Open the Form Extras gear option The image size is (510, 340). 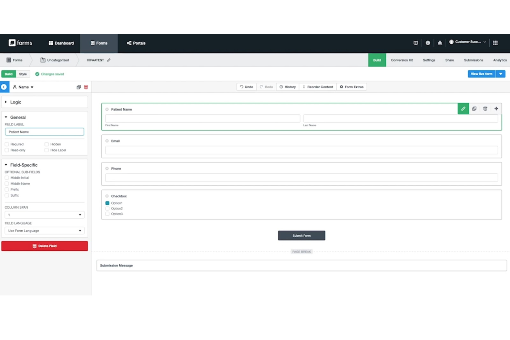click(x=351, y=87)
